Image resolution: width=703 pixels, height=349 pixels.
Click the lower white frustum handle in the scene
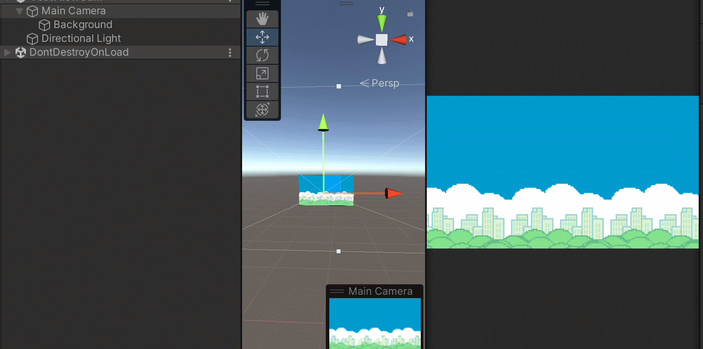338,251
